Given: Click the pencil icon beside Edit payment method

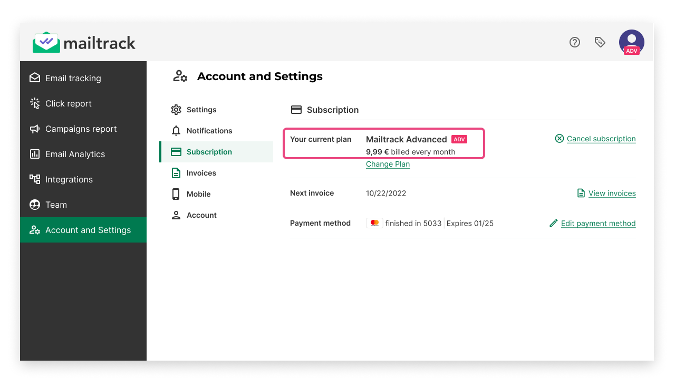Looking at the screenshot, I should 553,223.
